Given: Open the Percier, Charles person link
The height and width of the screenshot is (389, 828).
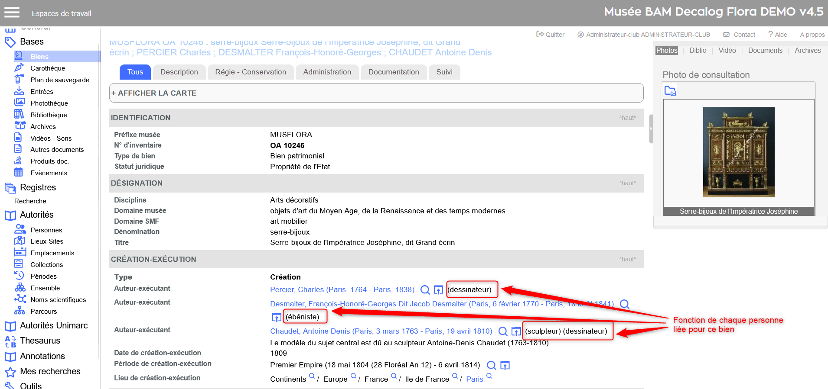Looking at the screenshot, I should (x=342, y=289).
